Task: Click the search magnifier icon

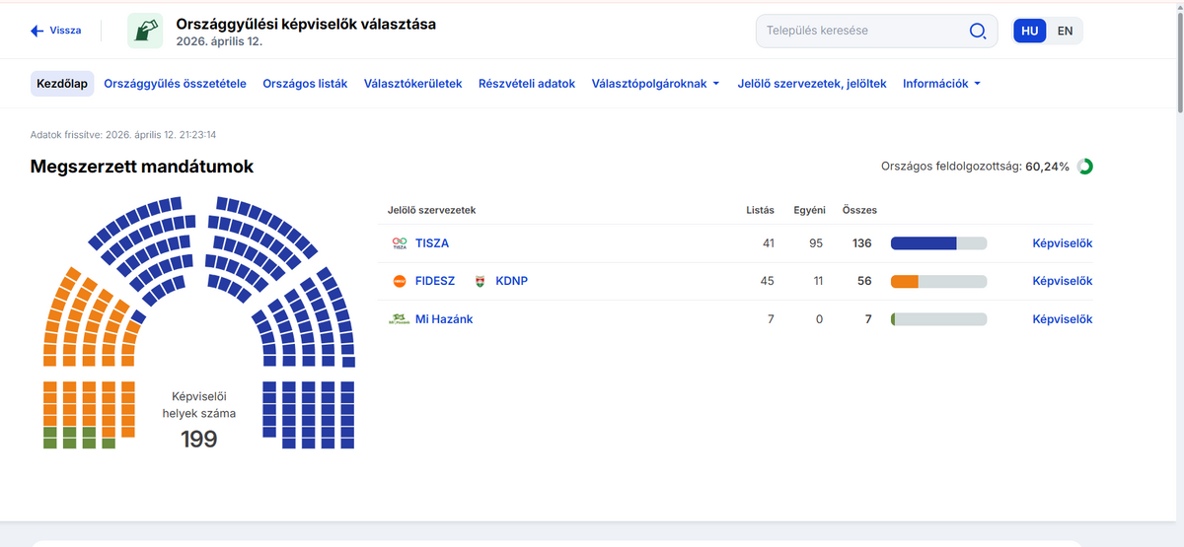Action: click(x=977, y=31)
